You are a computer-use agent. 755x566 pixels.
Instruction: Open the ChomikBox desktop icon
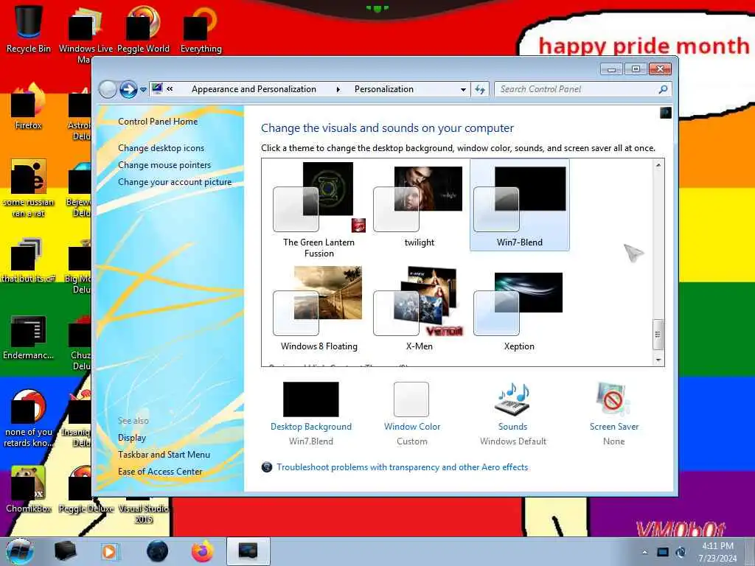(x=29, y=489)
